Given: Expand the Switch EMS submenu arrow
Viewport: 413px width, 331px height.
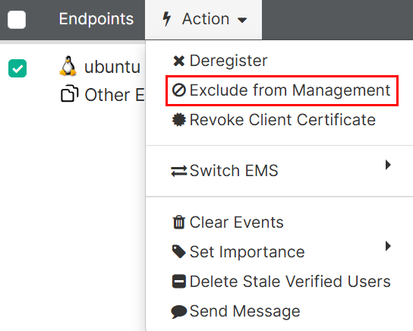Looking at the screenshot, I should (x=388, y=165).
